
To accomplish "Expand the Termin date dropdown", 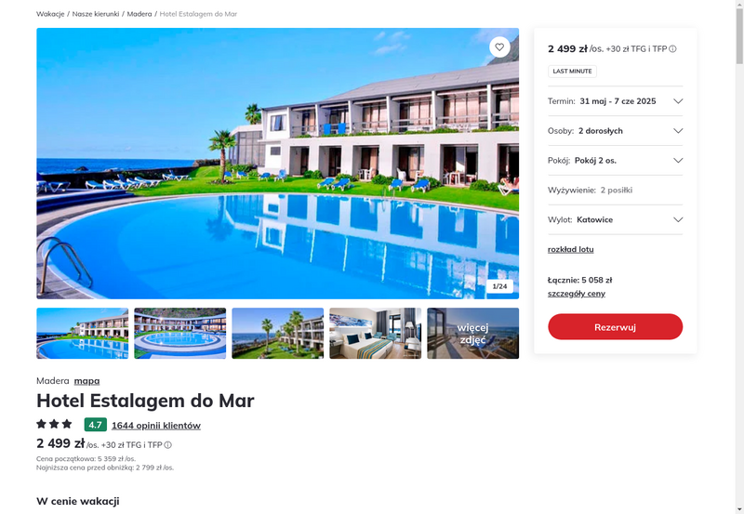I will 615,101.
